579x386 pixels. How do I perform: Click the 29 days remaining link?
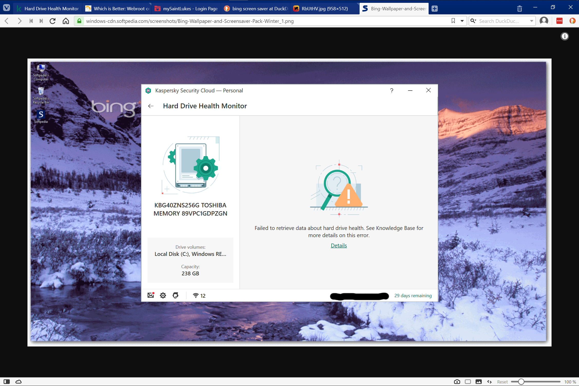[413, 296]
